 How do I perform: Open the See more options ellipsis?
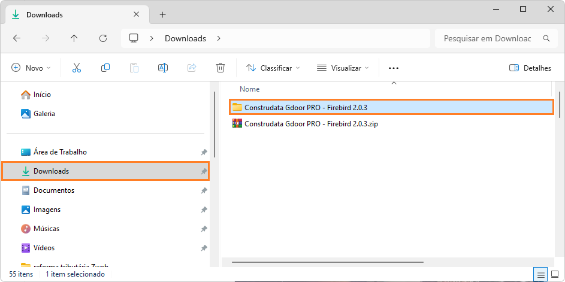click(394, 68)
